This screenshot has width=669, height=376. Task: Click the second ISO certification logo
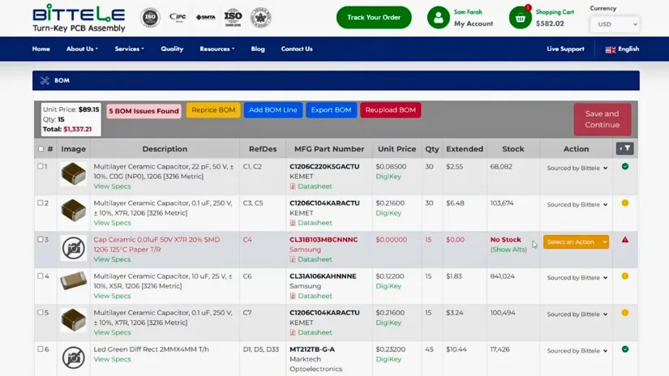point(233,18)
